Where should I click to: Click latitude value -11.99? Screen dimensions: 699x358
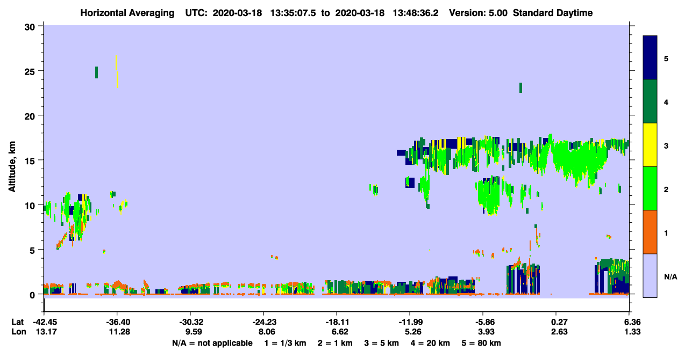(410, 322)
